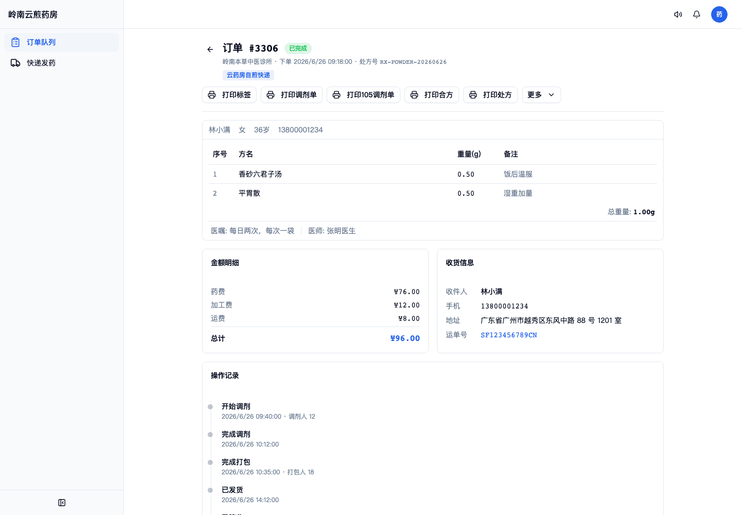Click the timeline dot beside 开始调剂
Viewport: 742px width, 515px height.
pos(210,407)
